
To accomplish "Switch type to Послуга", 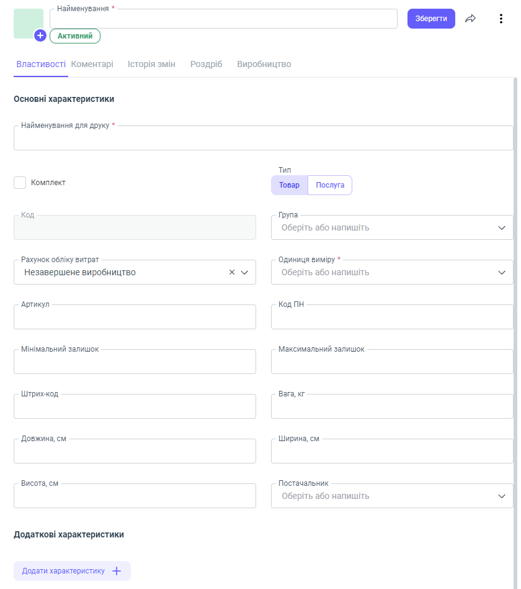I will pyautogui.click(x=330, y=185).
